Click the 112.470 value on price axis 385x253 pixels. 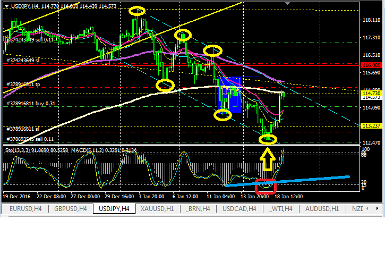pos(372,142)
